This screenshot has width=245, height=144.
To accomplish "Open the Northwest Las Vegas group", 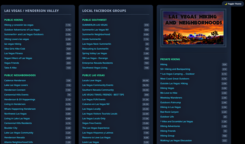I will pyautogui.click(x=15, y=113).
